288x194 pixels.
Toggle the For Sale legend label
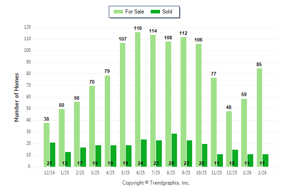coord(134,12)
